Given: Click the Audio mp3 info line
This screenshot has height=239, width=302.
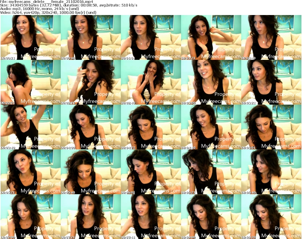Looking at the screenshot, I should pyautogui.click(x=40, y=9).
